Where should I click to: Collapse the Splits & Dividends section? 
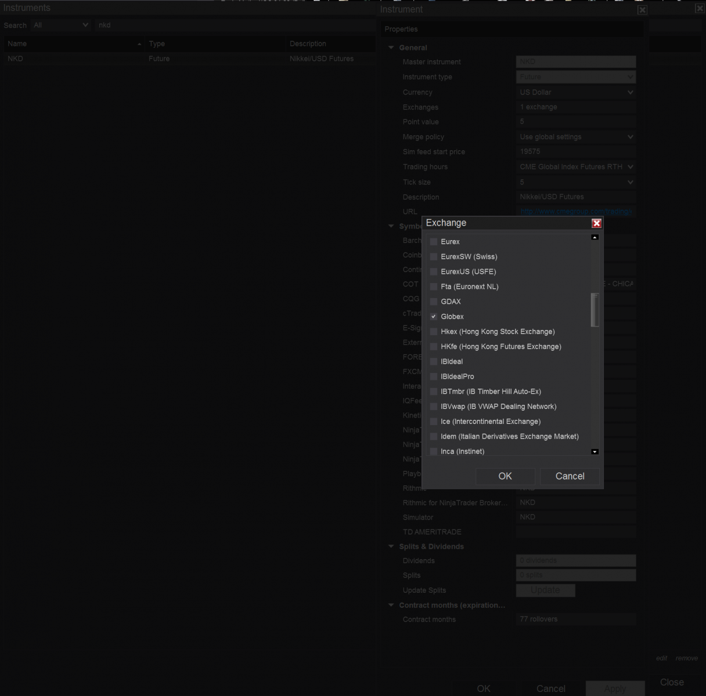391,546
